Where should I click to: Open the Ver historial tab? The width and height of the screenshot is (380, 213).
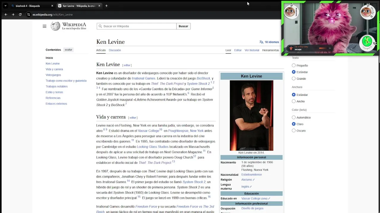point(252,50)
